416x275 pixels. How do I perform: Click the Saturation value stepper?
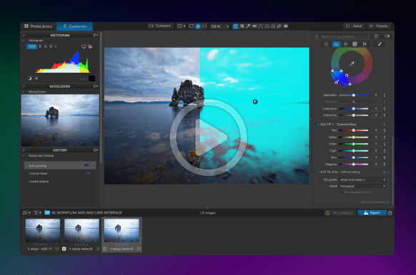point(385,95)
